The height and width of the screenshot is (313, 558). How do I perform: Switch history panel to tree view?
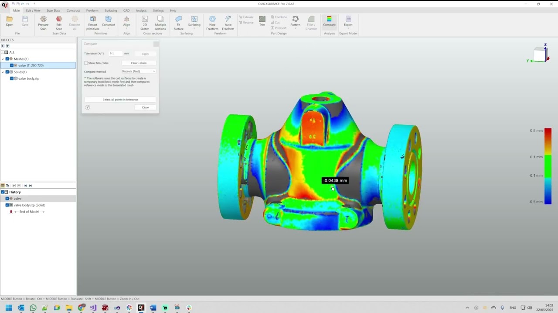tap(7, 186)
